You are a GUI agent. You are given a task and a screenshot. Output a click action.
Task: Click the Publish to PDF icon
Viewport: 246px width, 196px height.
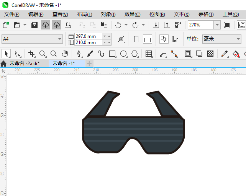(x=178, y=25)
